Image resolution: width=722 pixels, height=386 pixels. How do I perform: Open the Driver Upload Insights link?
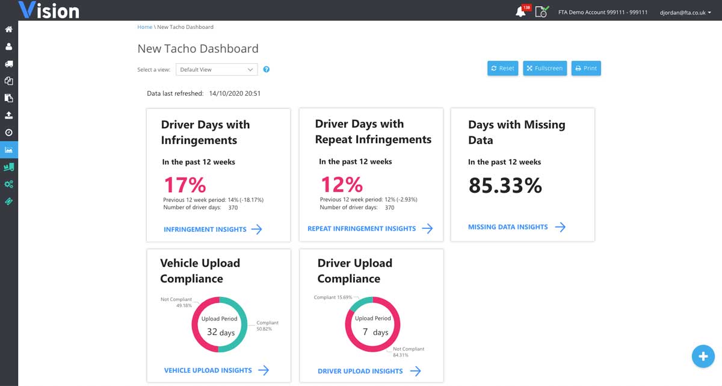click(x=369, y=372)
